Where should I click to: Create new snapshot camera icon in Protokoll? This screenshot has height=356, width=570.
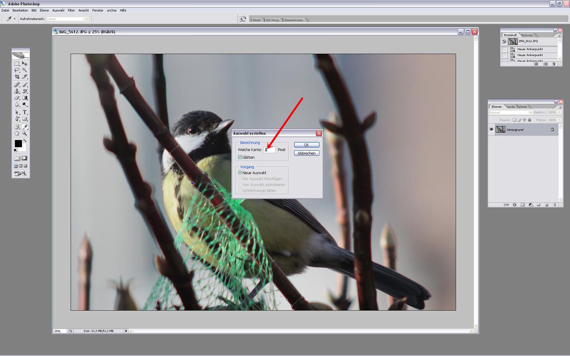click(545, 64)
